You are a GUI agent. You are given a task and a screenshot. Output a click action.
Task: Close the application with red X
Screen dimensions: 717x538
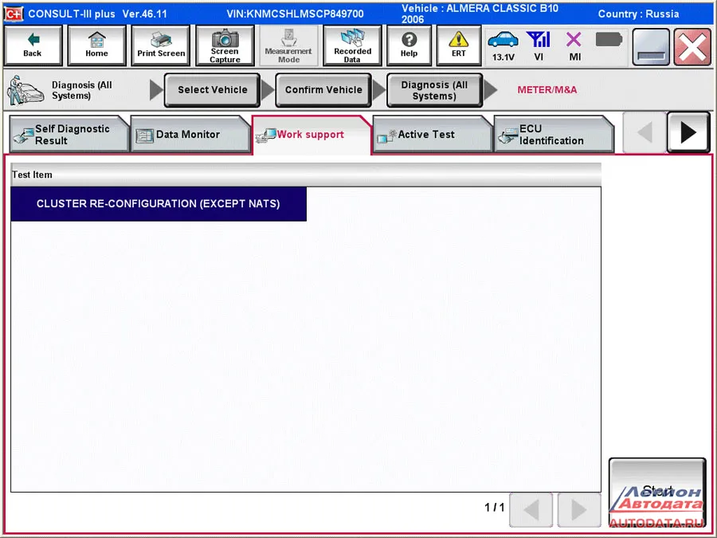(x=692, y=47)
